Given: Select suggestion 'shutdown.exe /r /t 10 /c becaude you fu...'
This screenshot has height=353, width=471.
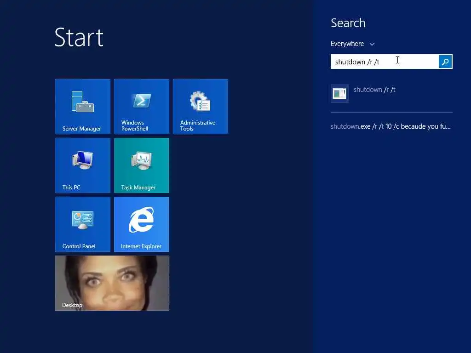Looking at the screenshot, I should 391,126.
